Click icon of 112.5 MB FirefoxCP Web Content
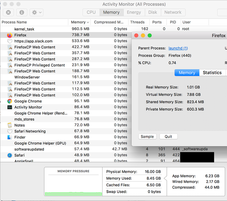This screenshot has width=227, height=201. [x=10, y=89]
